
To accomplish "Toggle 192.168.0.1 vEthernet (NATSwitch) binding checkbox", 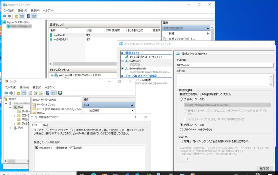I will [37, 147].
